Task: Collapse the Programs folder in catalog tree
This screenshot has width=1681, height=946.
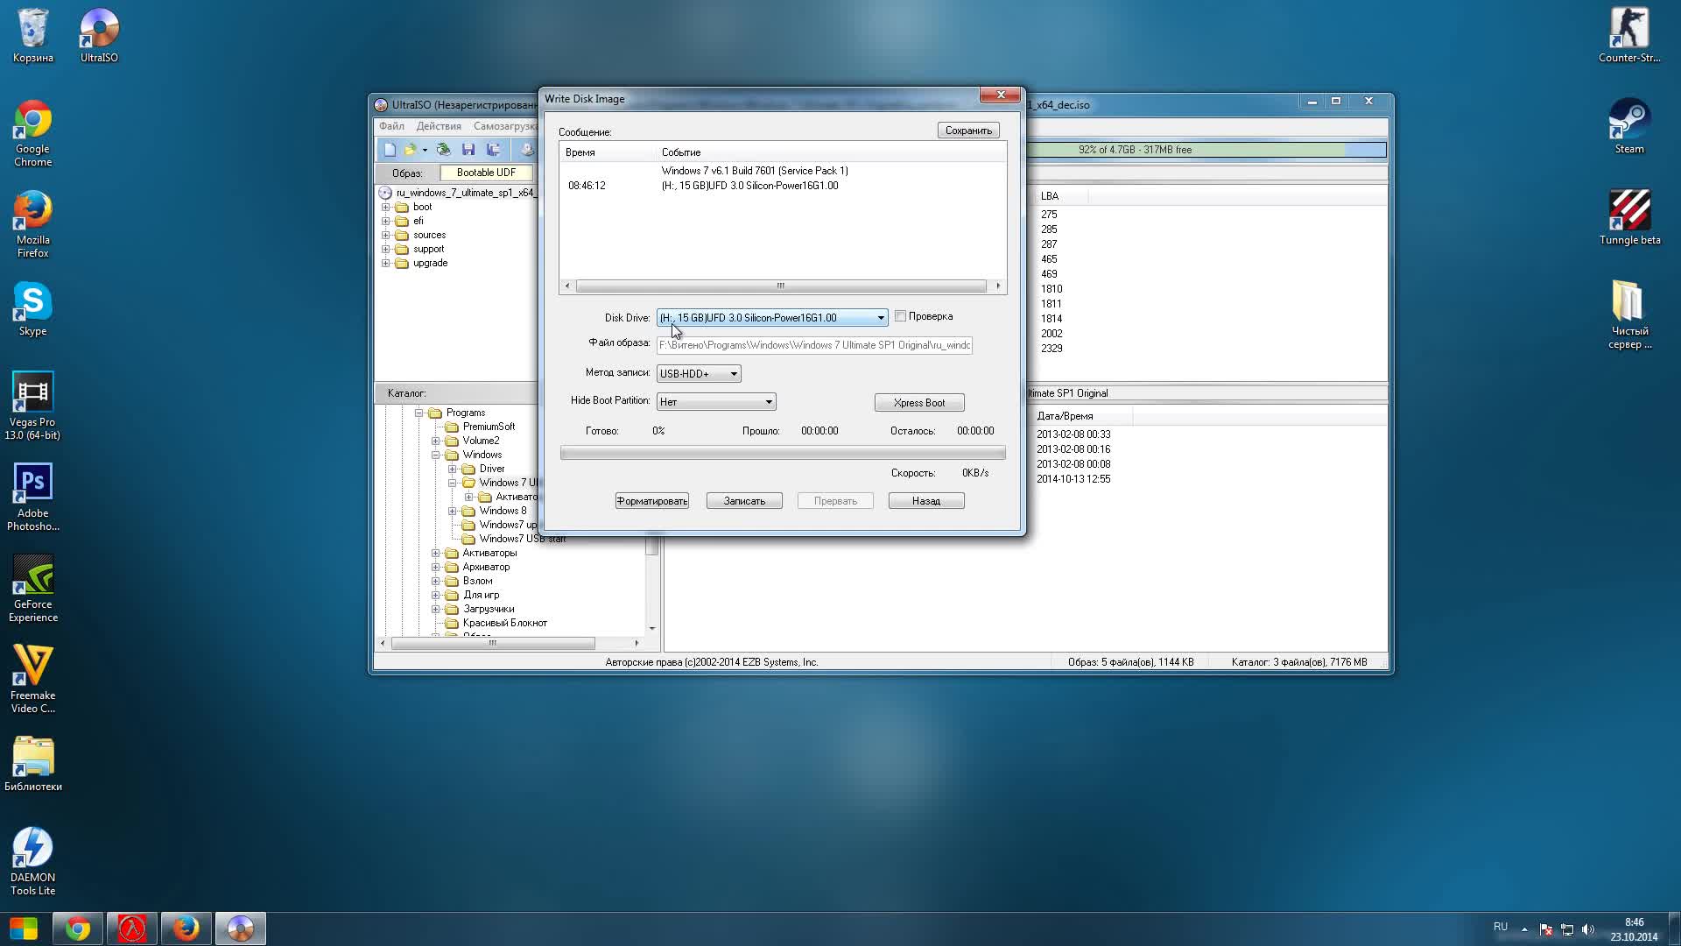Action: 418,413
